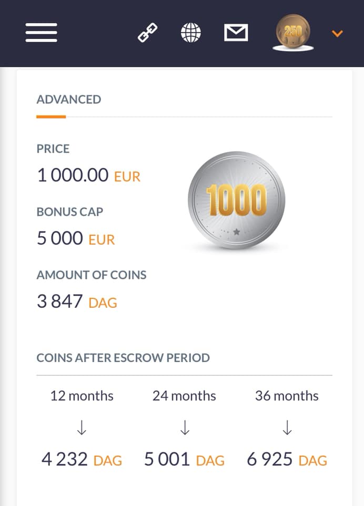Open the envelope messages icon

[236, 33]
